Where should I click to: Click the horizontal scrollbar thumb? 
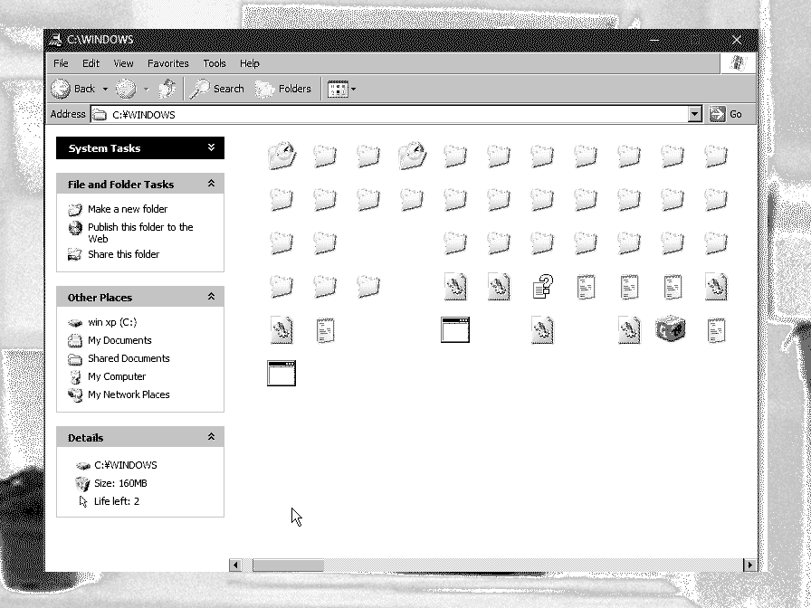coord(288,565)
